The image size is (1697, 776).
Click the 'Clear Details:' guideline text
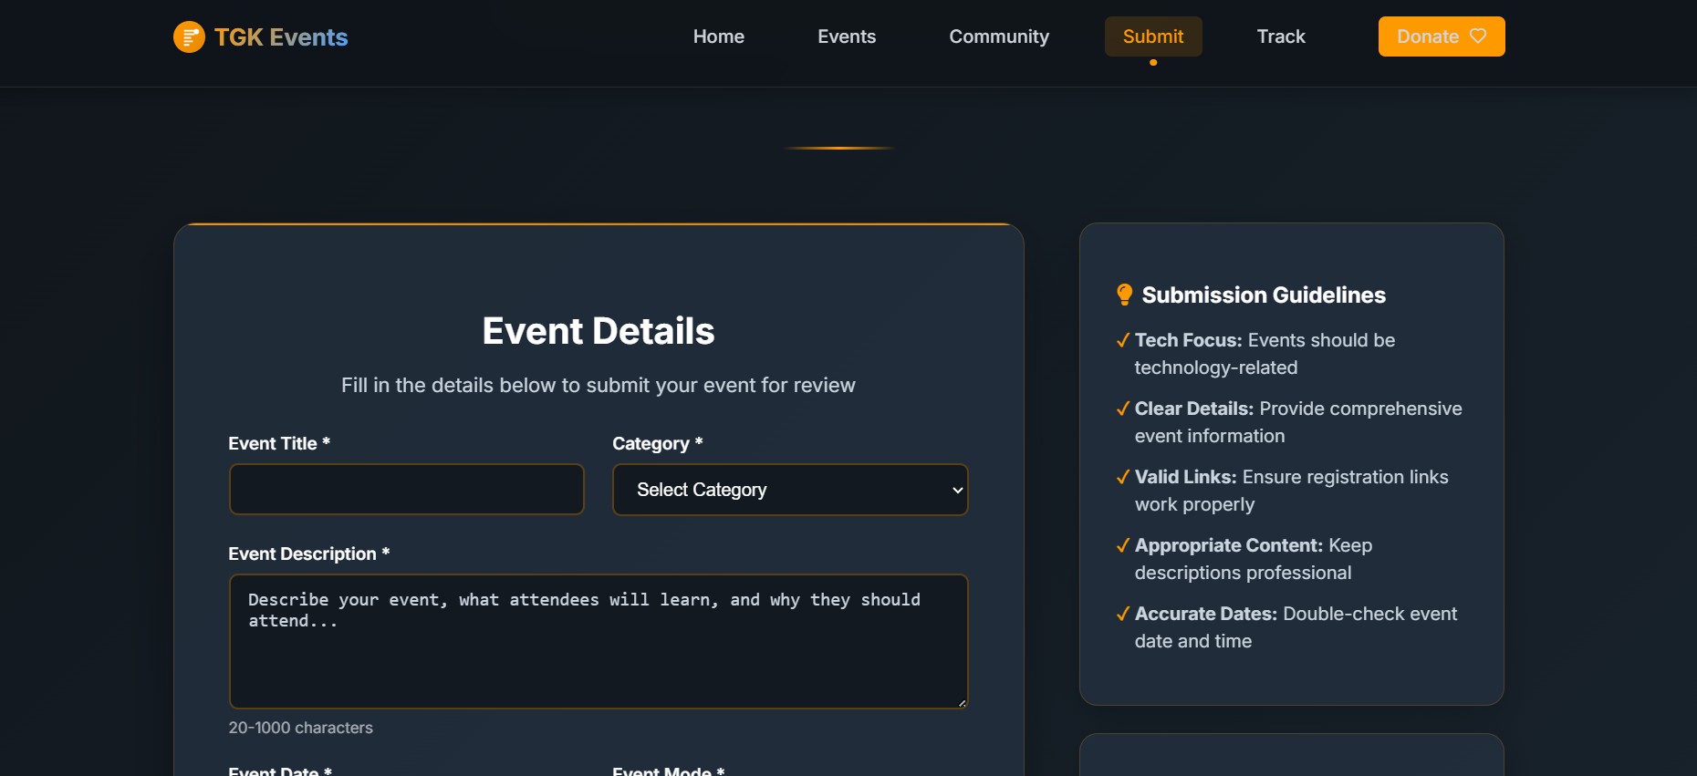pos(1194,409)
